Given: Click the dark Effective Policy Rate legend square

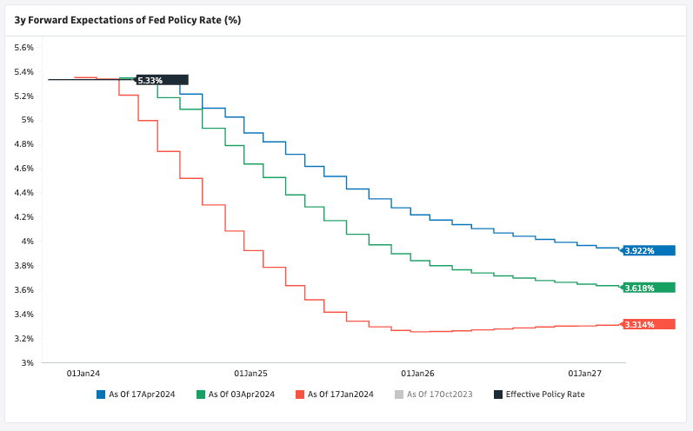Looking at the screenshot, I should 498,395.
